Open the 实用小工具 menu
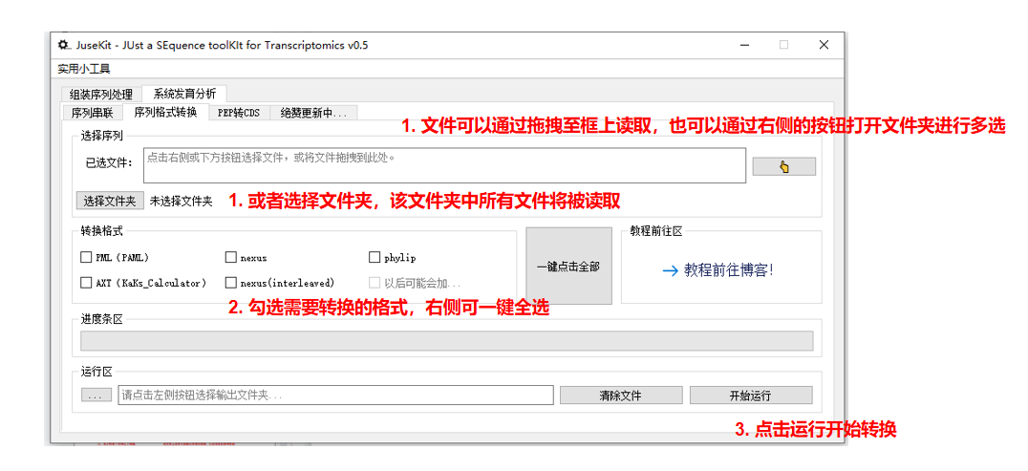This screenshot has width=1028, height=471. [84, 69]
